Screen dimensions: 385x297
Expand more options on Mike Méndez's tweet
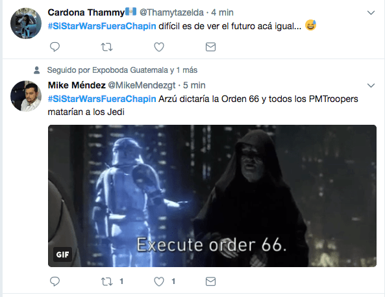[371, 85]
